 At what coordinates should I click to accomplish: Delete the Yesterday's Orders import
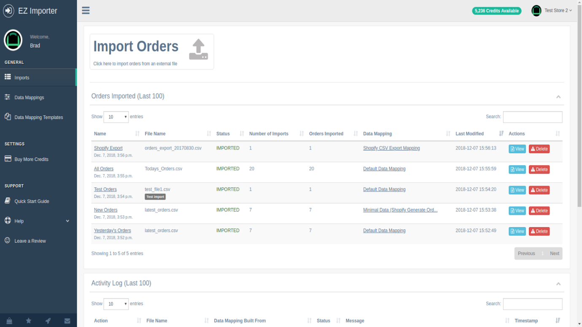(539, 231)
